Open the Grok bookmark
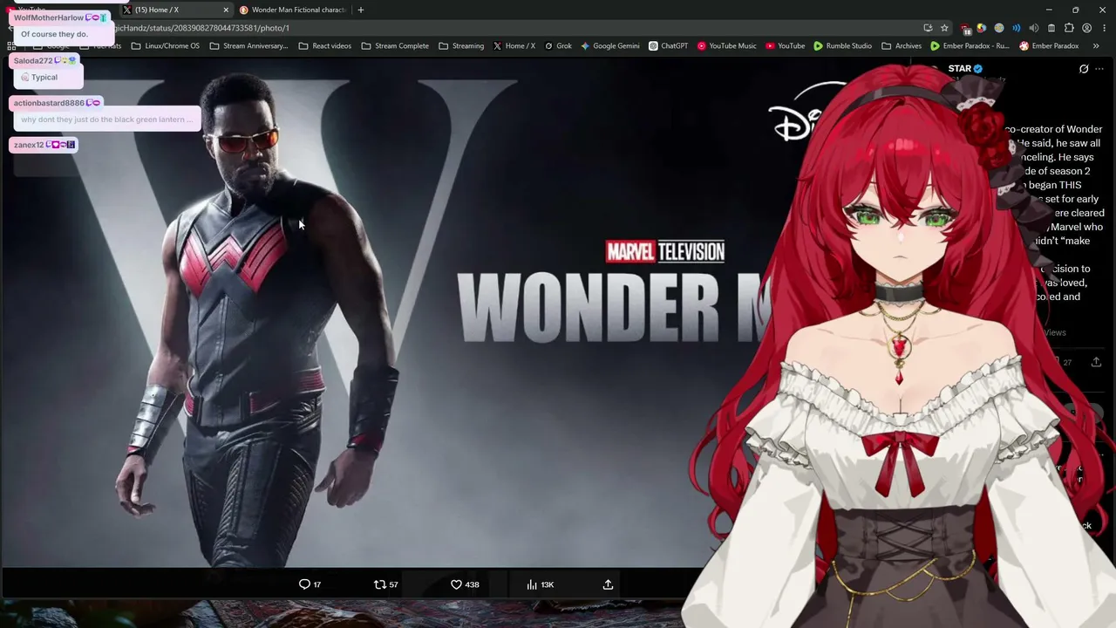Image resolution: width=1116 pixels, height=628 pixels. point(558,46)
